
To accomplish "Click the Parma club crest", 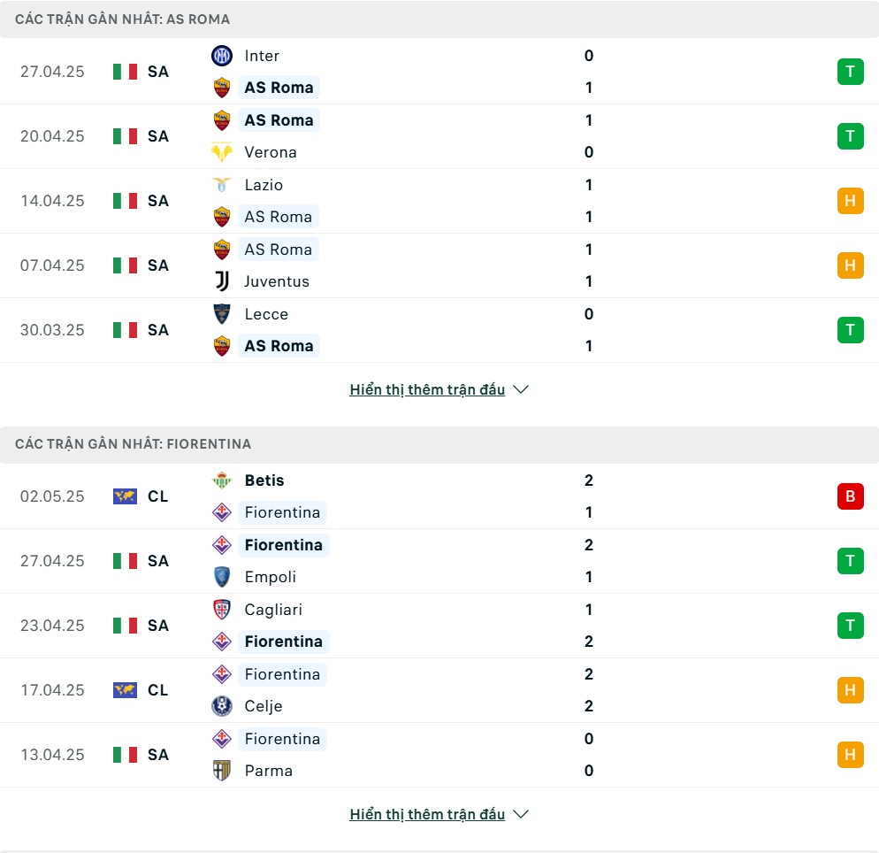I will pos(222,770).
